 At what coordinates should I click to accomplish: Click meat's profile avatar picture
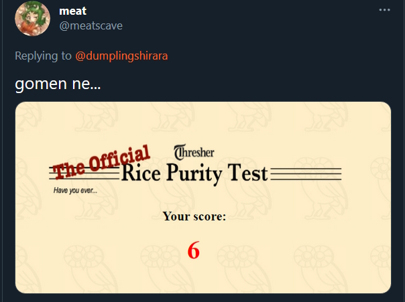(x=33, y=18)
